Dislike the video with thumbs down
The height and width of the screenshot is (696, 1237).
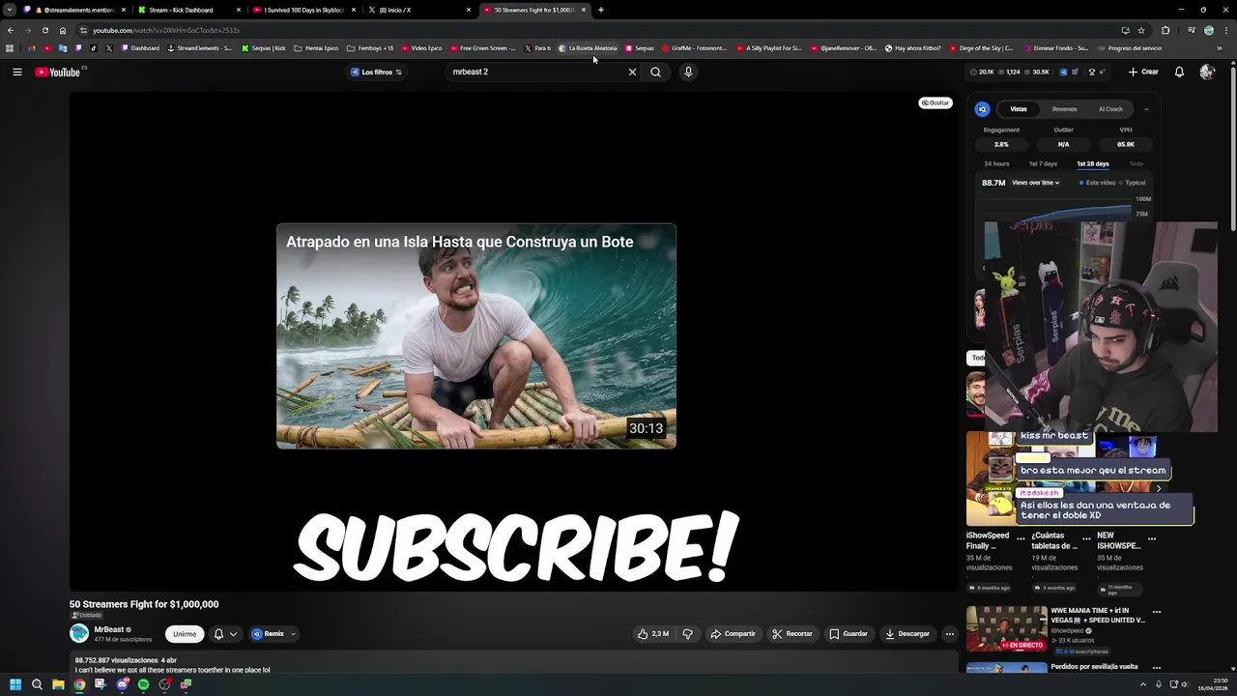click(x=687, y=634)
